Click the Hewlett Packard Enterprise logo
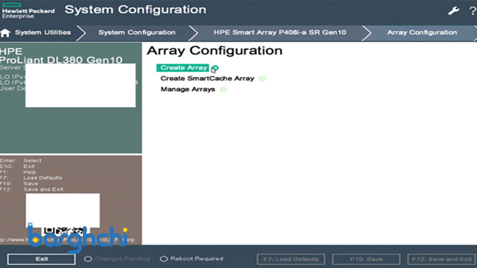The width and height of the screenshot is (477, 268). [28, 10]
